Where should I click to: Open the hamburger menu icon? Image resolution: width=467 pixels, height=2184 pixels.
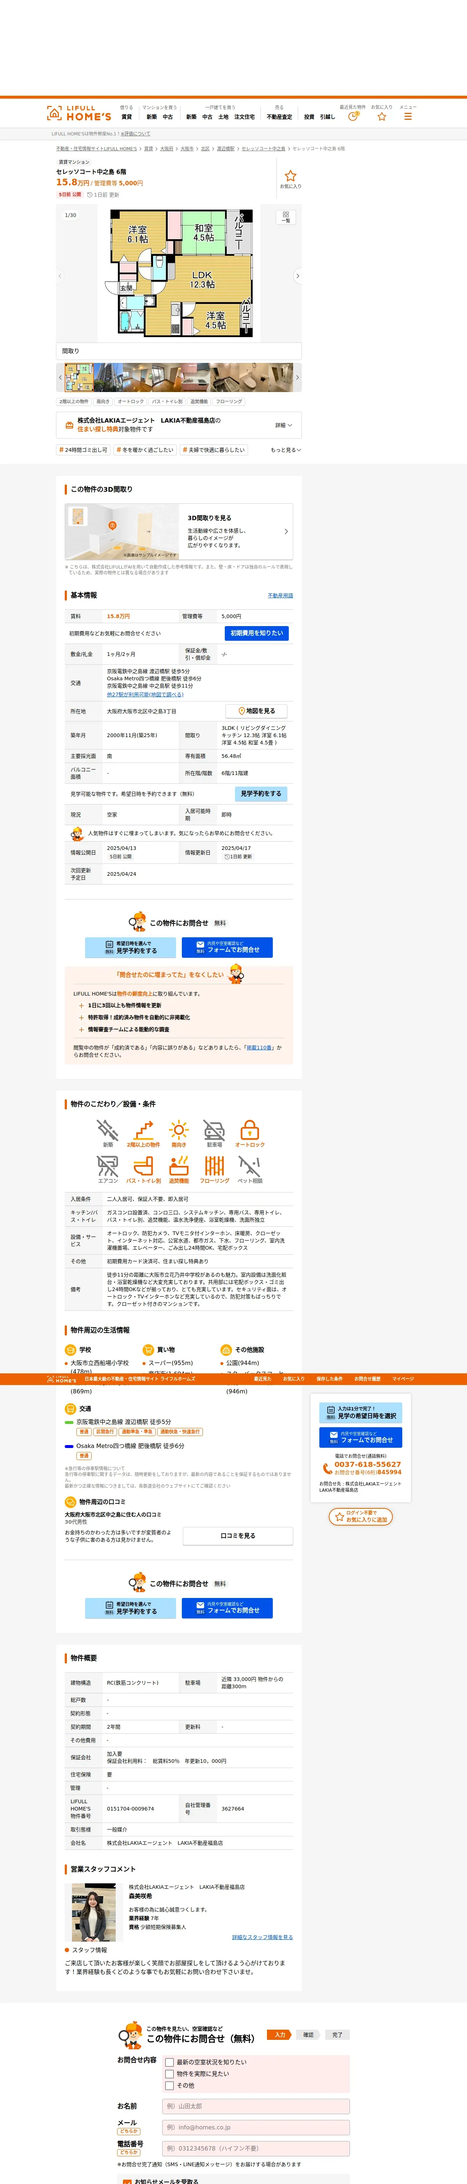408,116
